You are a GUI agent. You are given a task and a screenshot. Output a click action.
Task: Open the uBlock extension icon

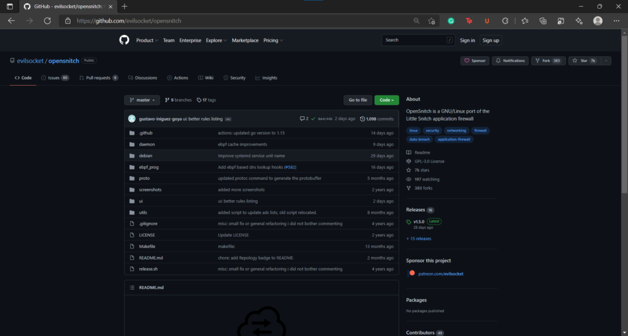(x=486, y=21)
